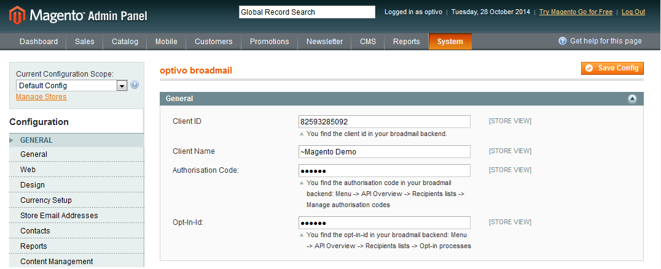Open the Customers menu
Screen dimensions: 661x269
213,42
